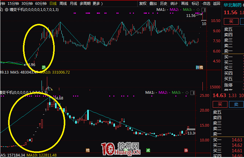
Task: Open the 统计 statistics tool
Action: point(174,3)
